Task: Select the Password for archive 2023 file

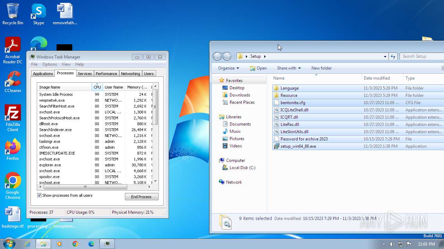Action: pyautogui.click(x=358, y=139)
